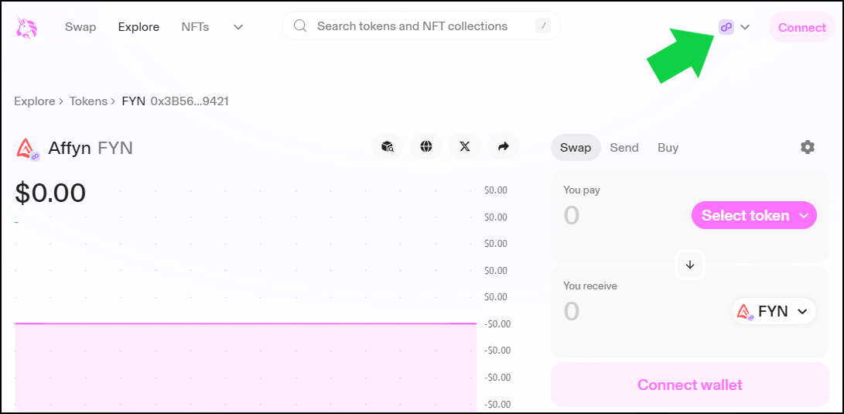
Task: Open swap settings gear icon
Action: [807, 147]
